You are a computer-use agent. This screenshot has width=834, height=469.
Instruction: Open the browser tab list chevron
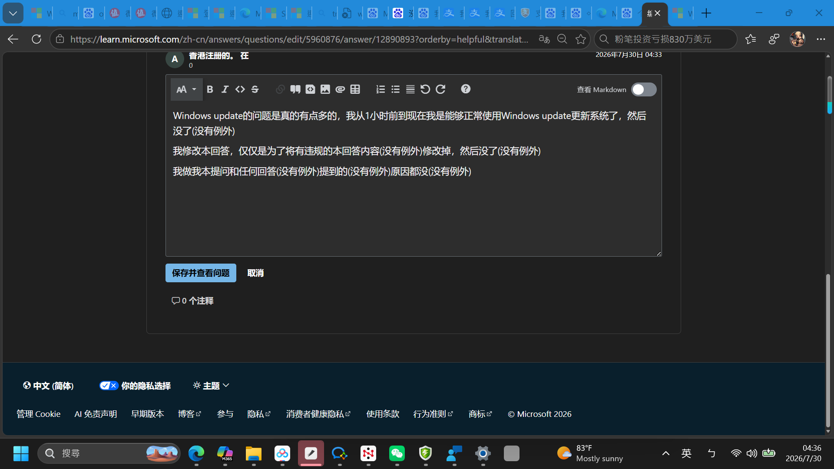[13, 13]
